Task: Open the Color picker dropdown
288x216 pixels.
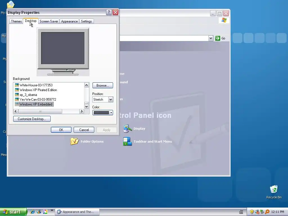Action: click(x=103, y=112)
